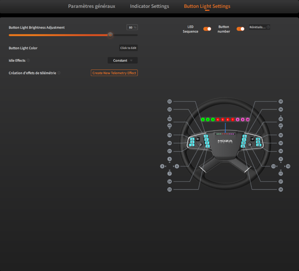
Task: Select the button 25 marker at lower left
Action: (169, 190)
